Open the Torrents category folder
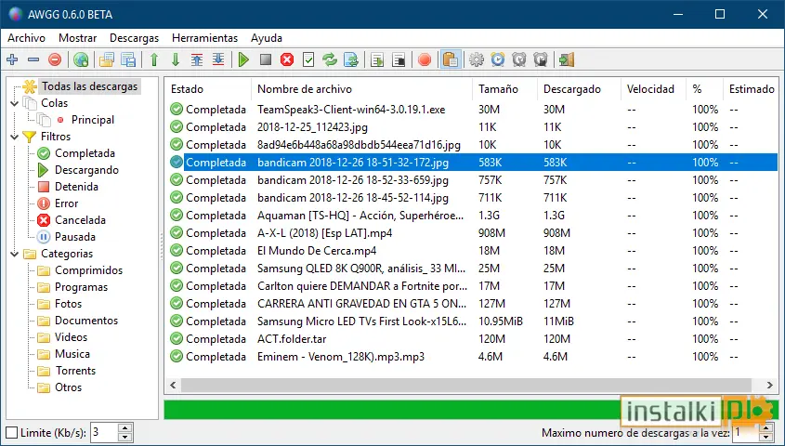 (75, 371)
